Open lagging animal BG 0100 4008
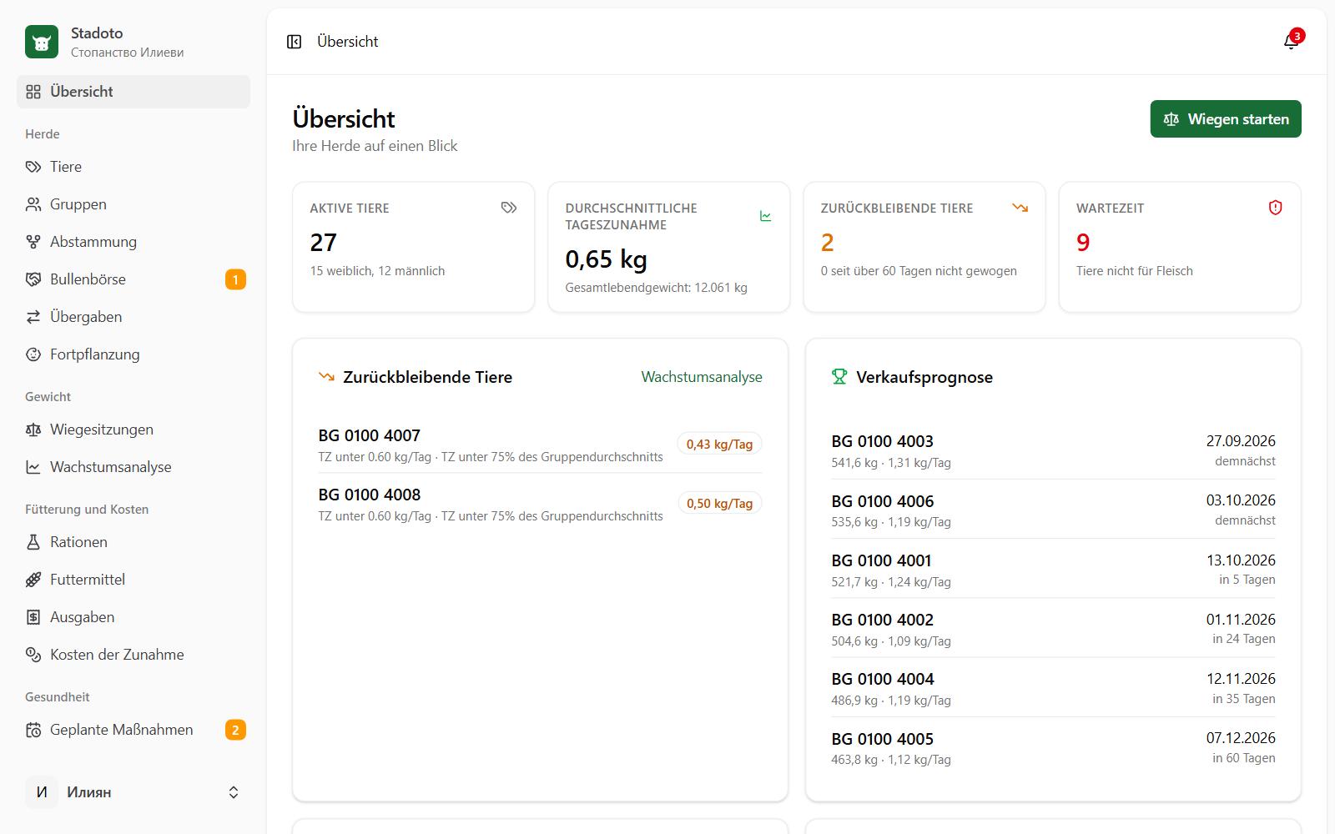Screen dimensions: 1335x834 [x=540, y=504]
